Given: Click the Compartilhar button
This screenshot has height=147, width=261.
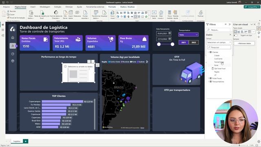Looking at the screenshot, I should 252,7.
